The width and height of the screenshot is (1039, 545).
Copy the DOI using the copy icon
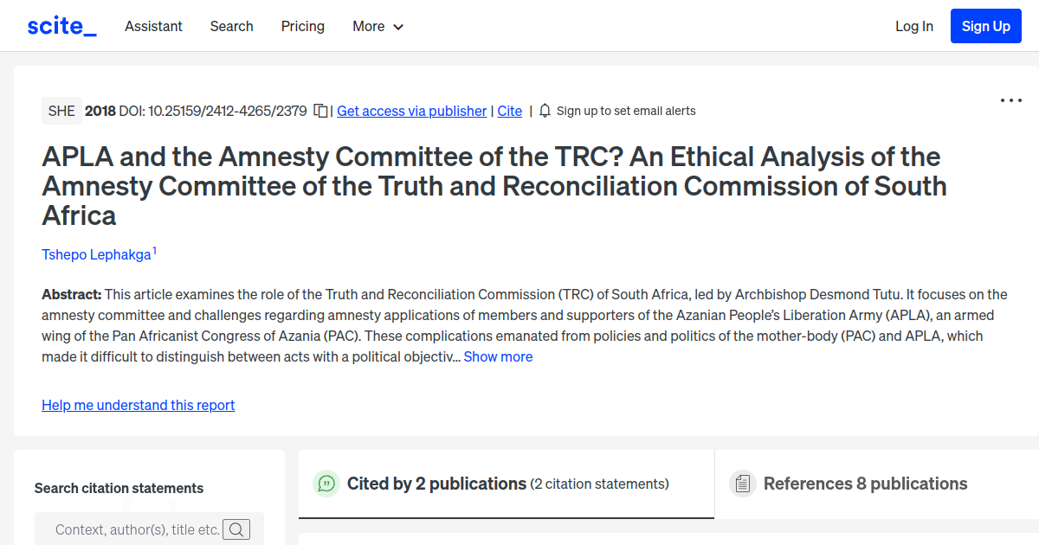319,111
